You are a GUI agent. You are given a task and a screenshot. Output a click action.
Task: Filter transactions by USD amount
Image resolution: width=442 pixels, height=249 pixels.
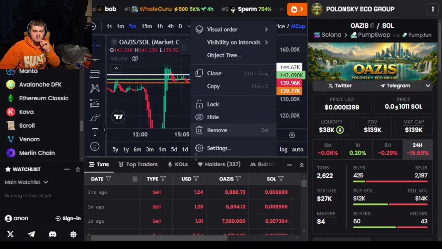[196, 179]
